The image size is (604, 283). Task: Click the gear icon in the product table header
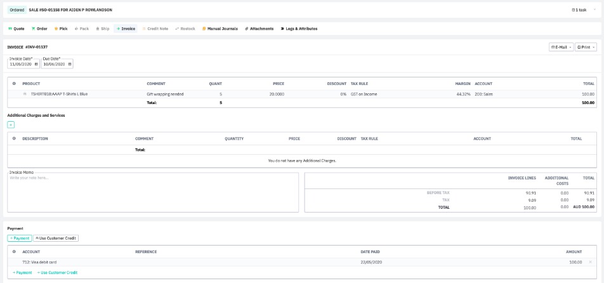(x=14, y=84)
